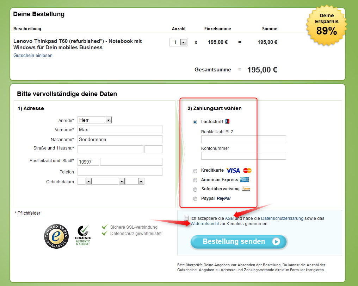Open the Anzahl quantity dropdown
Image resolution: width=358 pixels, height=286 pixels.
tap(183, 42)
